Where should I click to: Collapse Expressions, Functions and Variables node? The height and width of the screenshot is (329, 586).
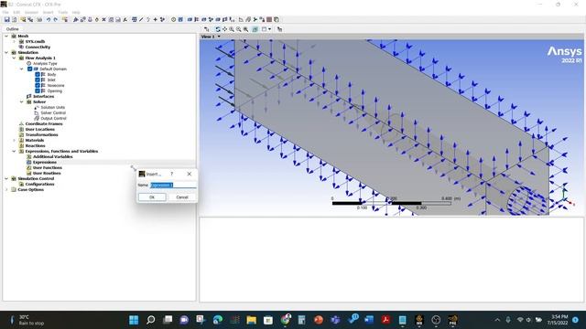click(x=14, y=151)
